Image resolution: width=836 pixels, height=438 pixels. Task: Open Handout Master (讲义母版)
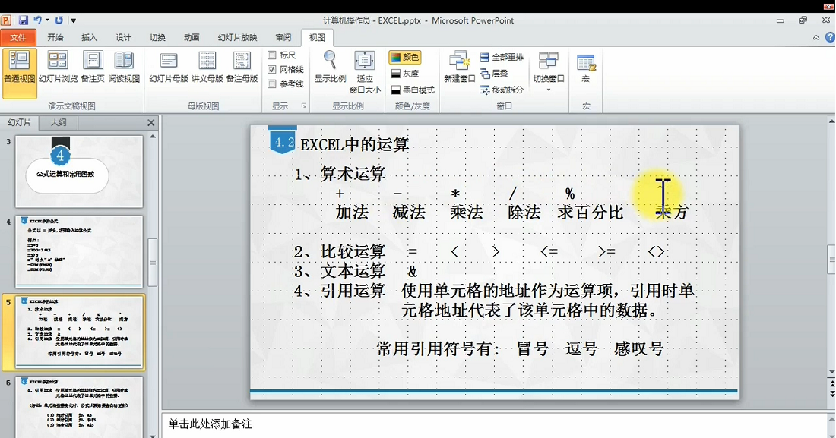207,68
